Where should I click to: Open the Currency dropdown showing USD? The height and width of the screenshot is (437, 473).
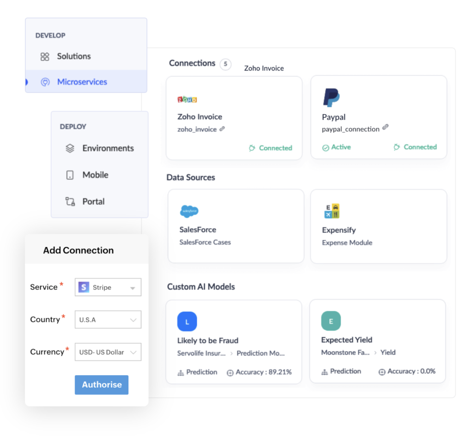(x=108, y=352)
